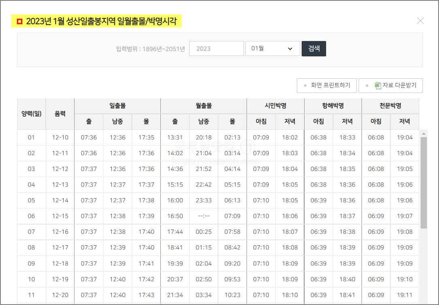
Task: Click the 천문박명 column header
Action: (390, 105)
